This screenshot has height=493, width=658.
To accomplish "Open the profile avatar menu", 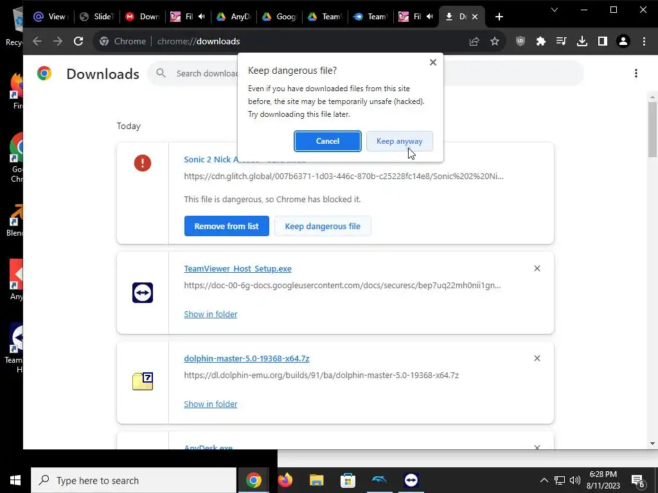I will tap(623, 41).
